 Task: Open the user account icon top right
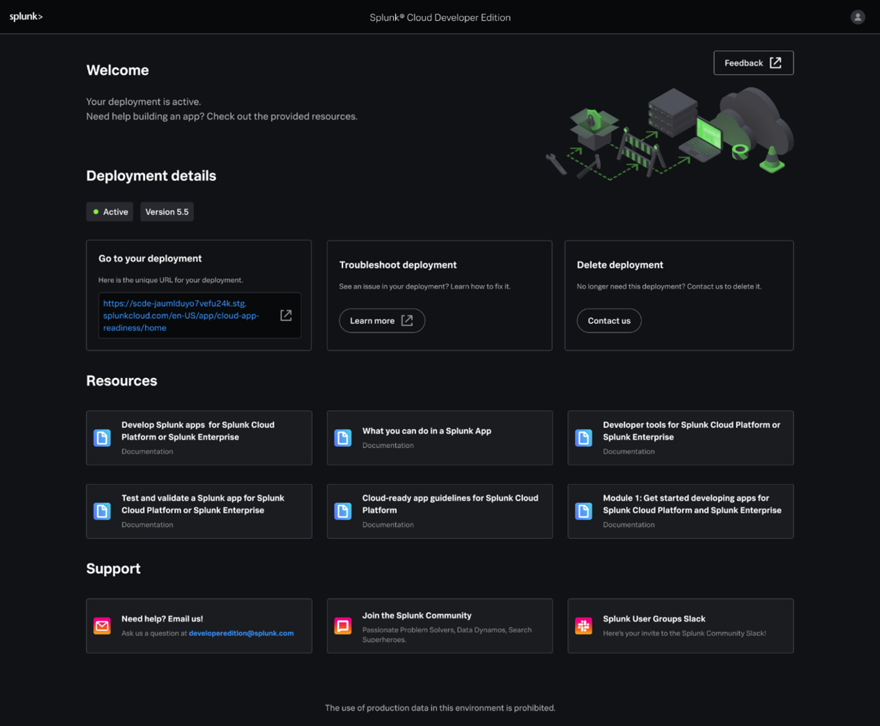[x=858, y=17]
